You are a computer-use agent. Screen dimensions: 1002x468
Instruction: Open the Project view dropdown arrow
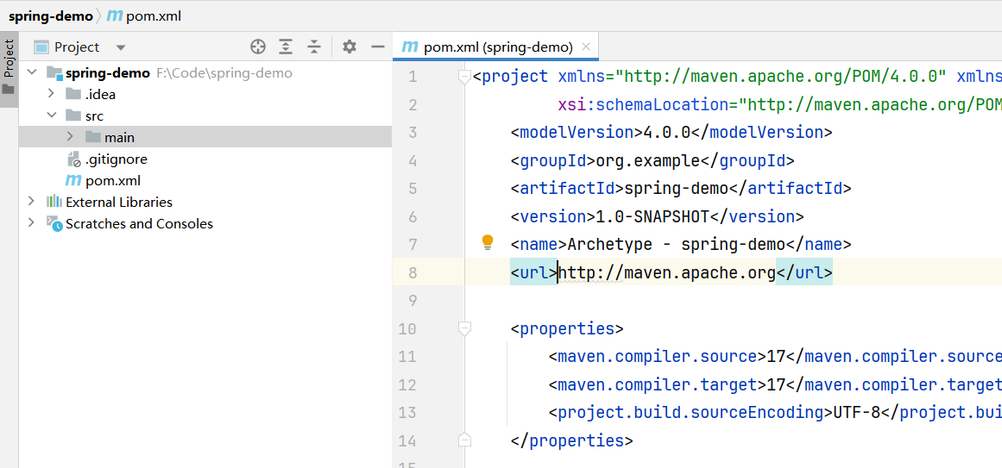tap(121, 47)
